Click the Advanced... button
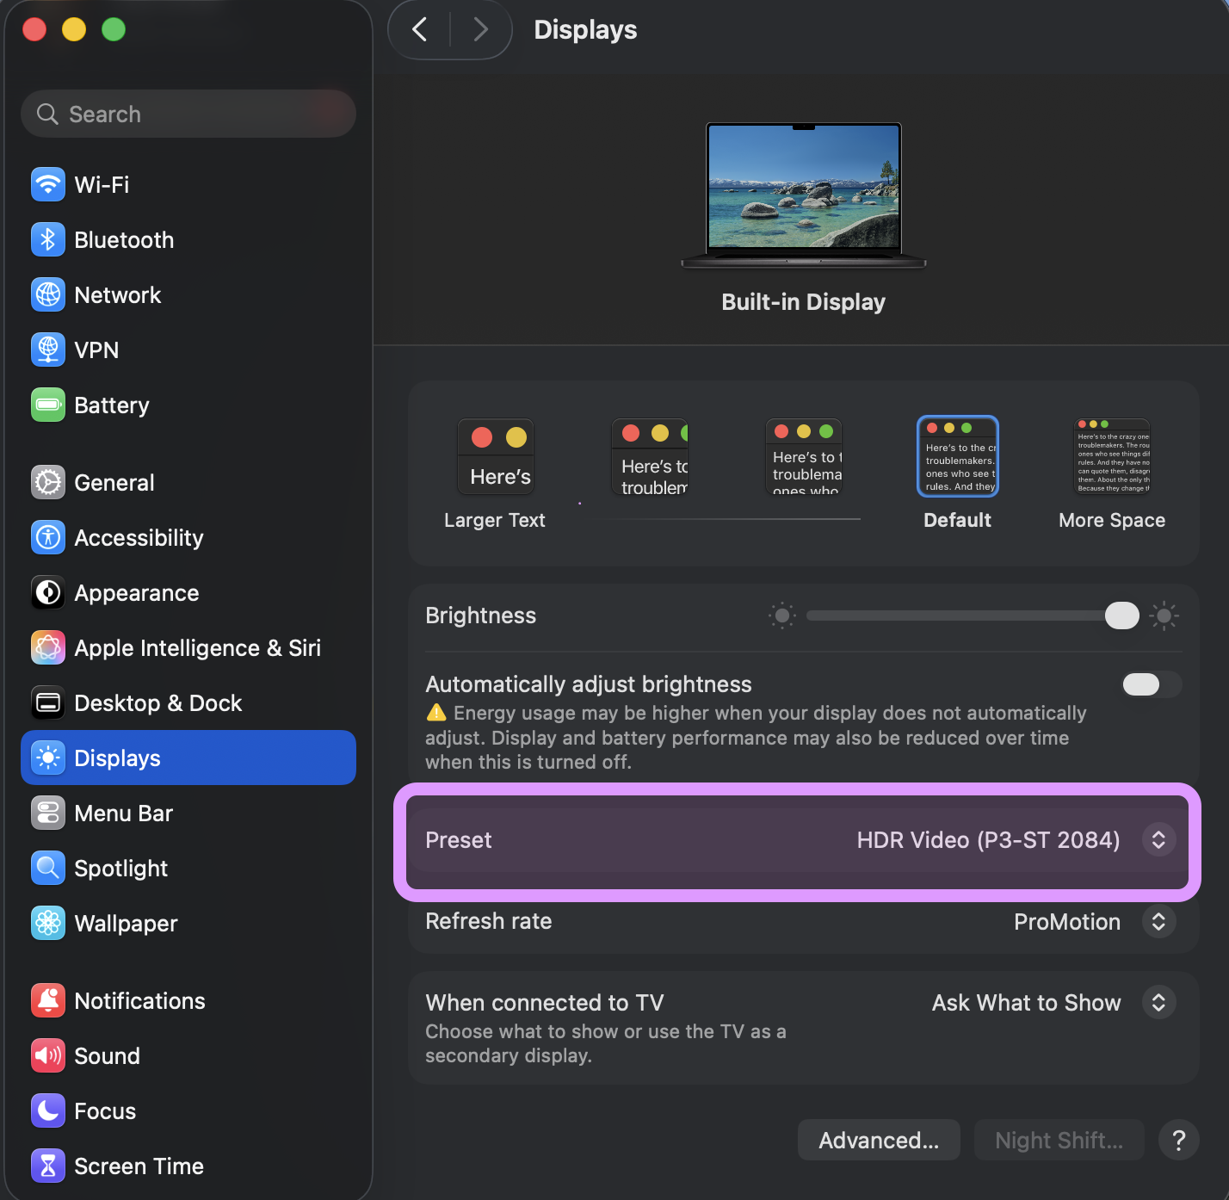This screenshot has height=1200, width=1229. (x=879, y=1140)
